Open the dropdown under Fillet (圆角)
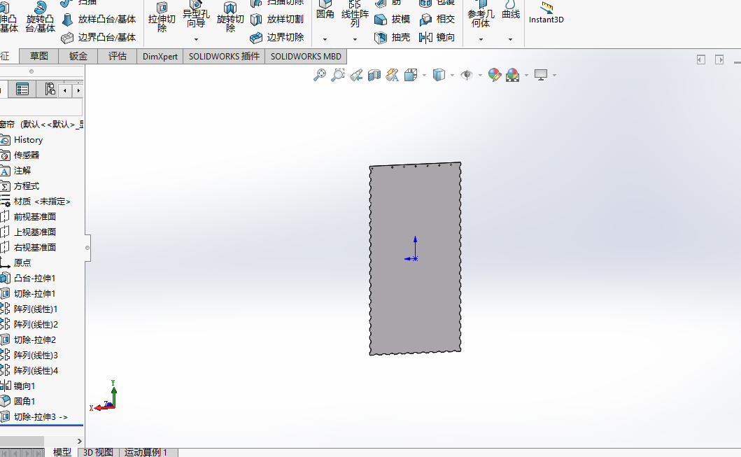 tap(325, 39)
